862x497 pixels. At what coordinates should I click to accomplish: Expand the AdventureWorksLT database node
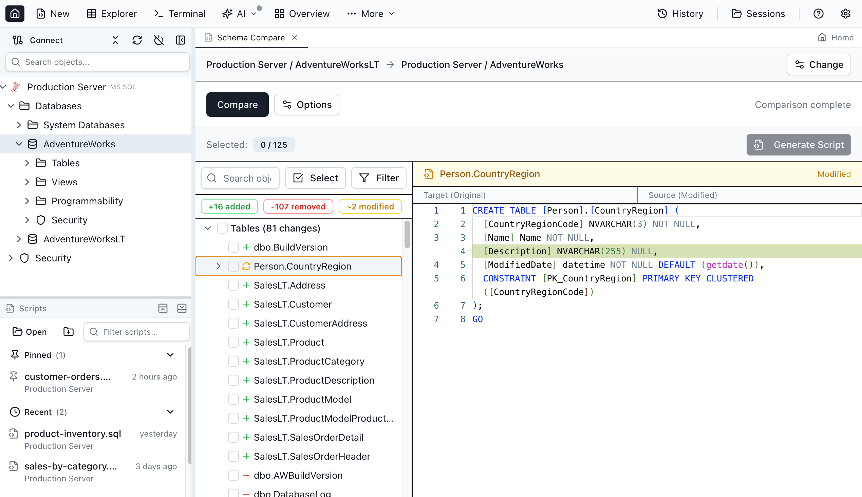19,239
